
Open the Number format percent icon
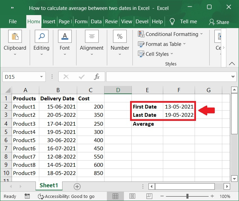coord(120,37)
